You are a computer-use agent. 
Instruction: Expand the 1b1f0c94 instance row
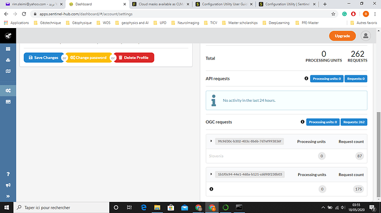point(211,174)
